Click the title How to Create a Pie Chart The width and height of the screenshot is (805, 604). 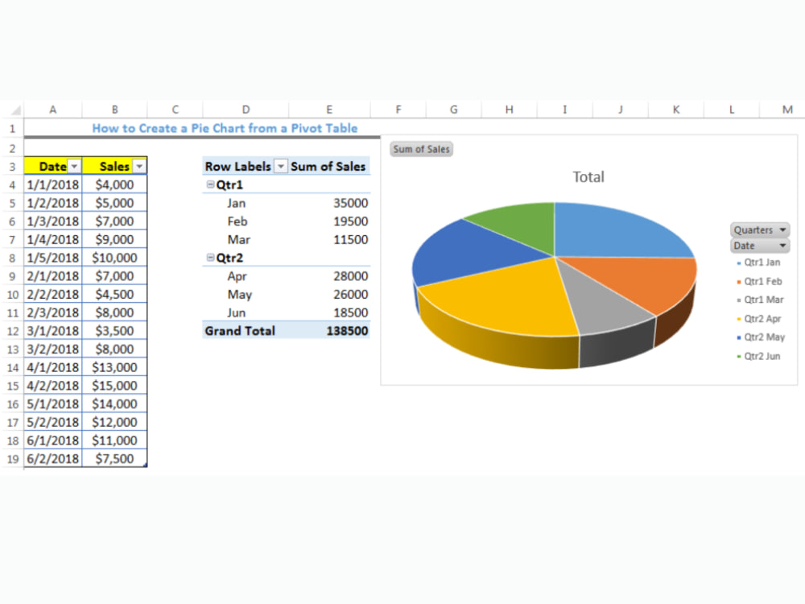point(225,128)
